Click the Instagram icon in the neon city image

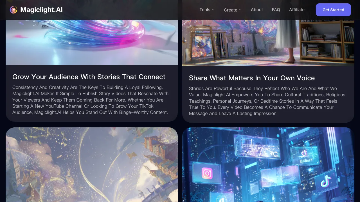(207, 173)
